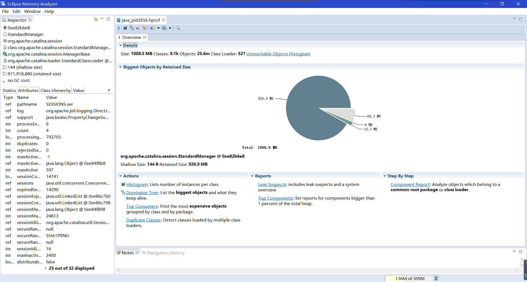Switch to the Value tab

(79, 90)
